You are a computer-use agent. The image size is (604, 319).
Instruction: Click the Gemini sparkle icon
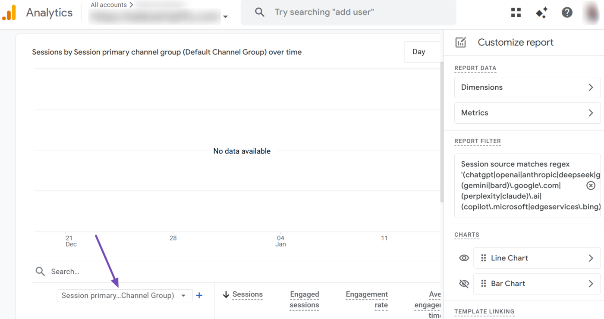[x=541, y=13]
